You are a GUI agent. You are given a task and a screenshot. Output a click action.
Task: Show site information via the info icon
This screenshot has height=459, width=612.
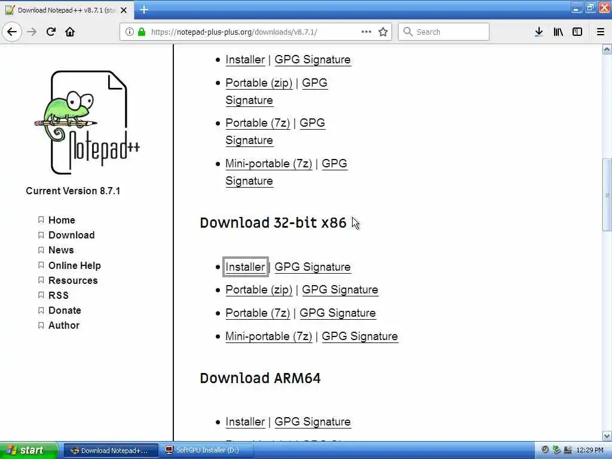click(130, 32)
